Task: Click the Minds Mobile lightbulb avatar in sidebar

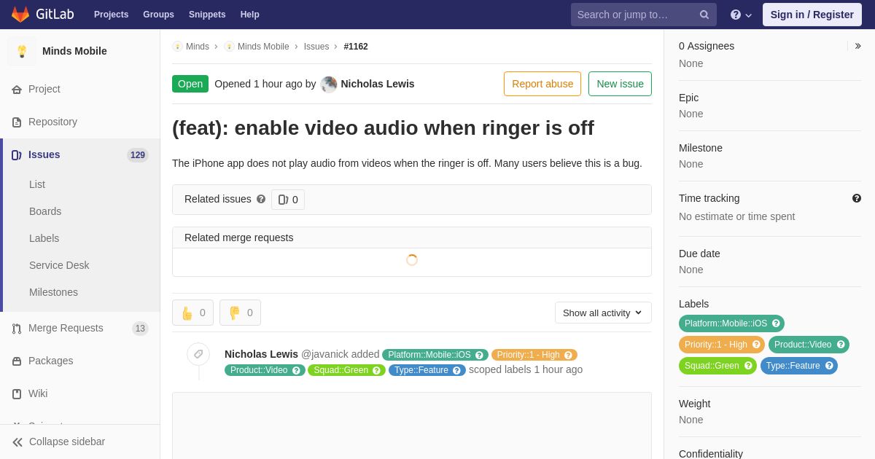Action: [22, 51]
